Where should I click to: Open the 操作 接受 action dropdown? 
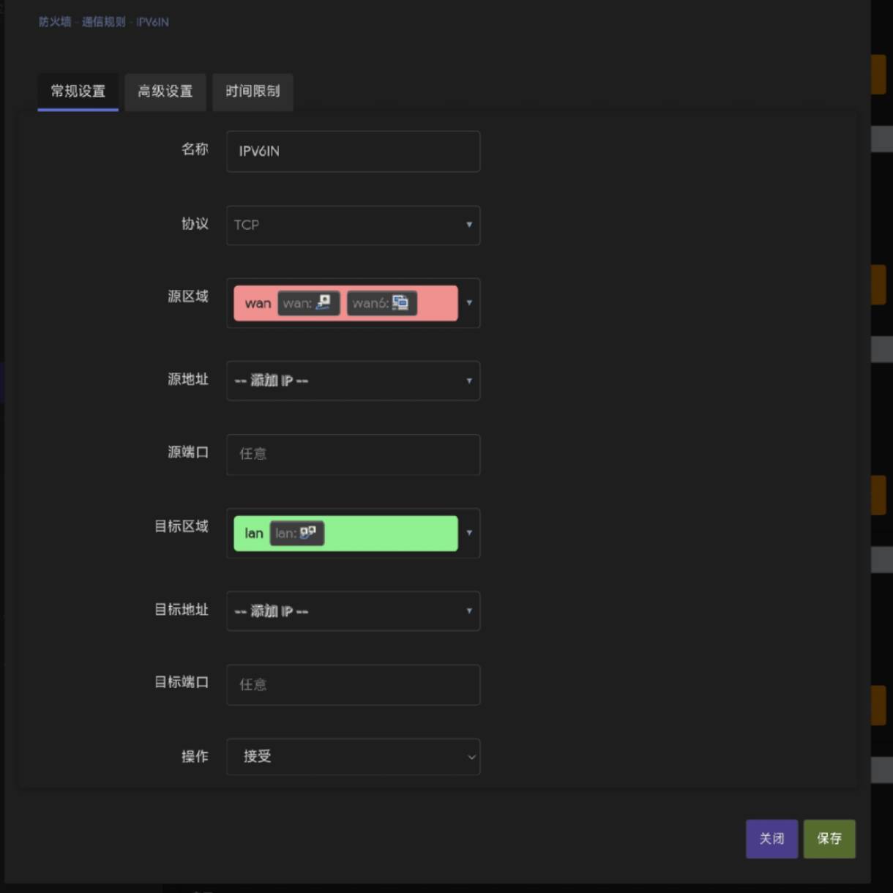[x=354, y=756]
